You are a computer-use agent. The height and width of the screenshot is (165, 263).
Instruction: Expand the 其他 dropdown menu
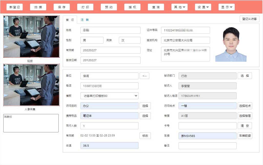point(180,7)
